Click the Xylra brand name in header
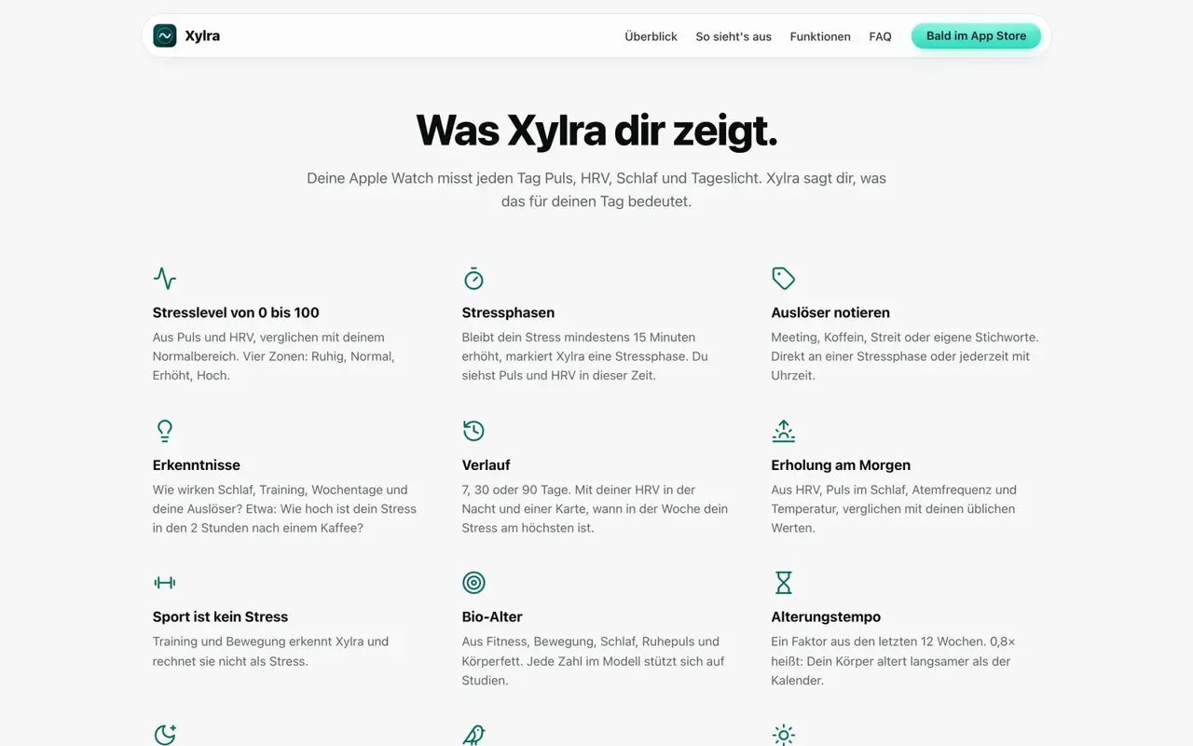The height and width of the screenshot is (746, 1193). point(202,36)
